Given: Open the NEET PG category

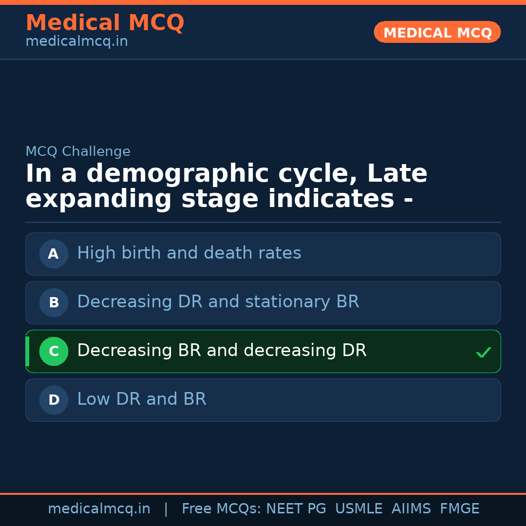Looking at the screenshot, I should [296, 508].
